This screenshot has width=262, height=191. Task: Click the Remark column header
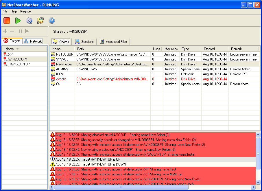(244, 49)
